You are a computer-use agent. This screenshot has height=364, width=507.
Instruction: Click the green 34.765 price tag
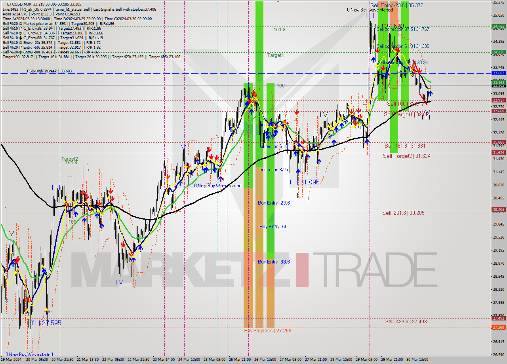tap(498, 27)
